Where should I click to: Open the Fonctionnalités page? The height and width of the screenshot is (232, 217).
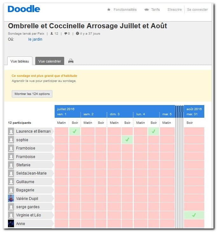point(125,10)
